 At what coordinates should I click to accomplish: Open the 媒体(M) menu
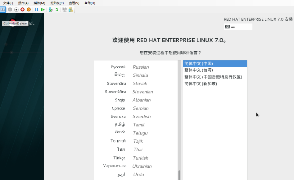38,3
